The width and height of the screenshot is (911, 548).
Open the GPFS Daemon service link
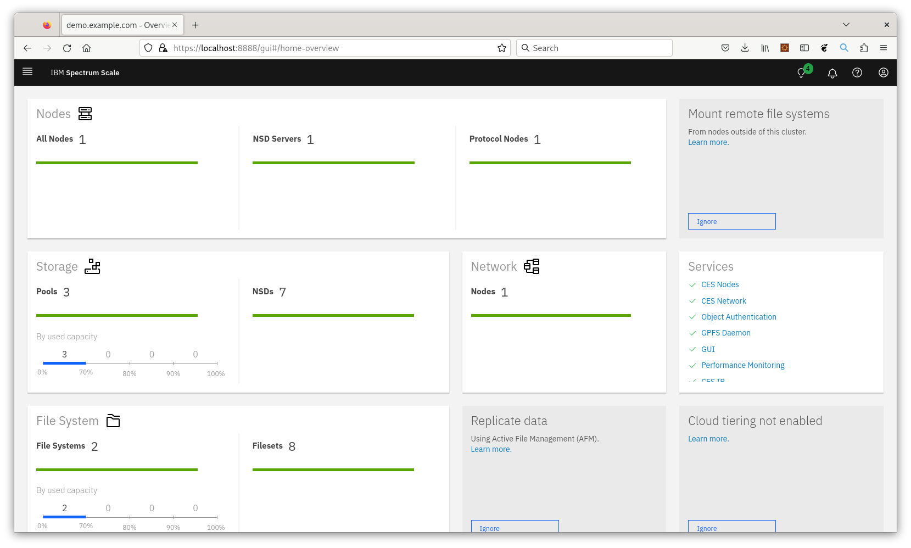(726, 333)
